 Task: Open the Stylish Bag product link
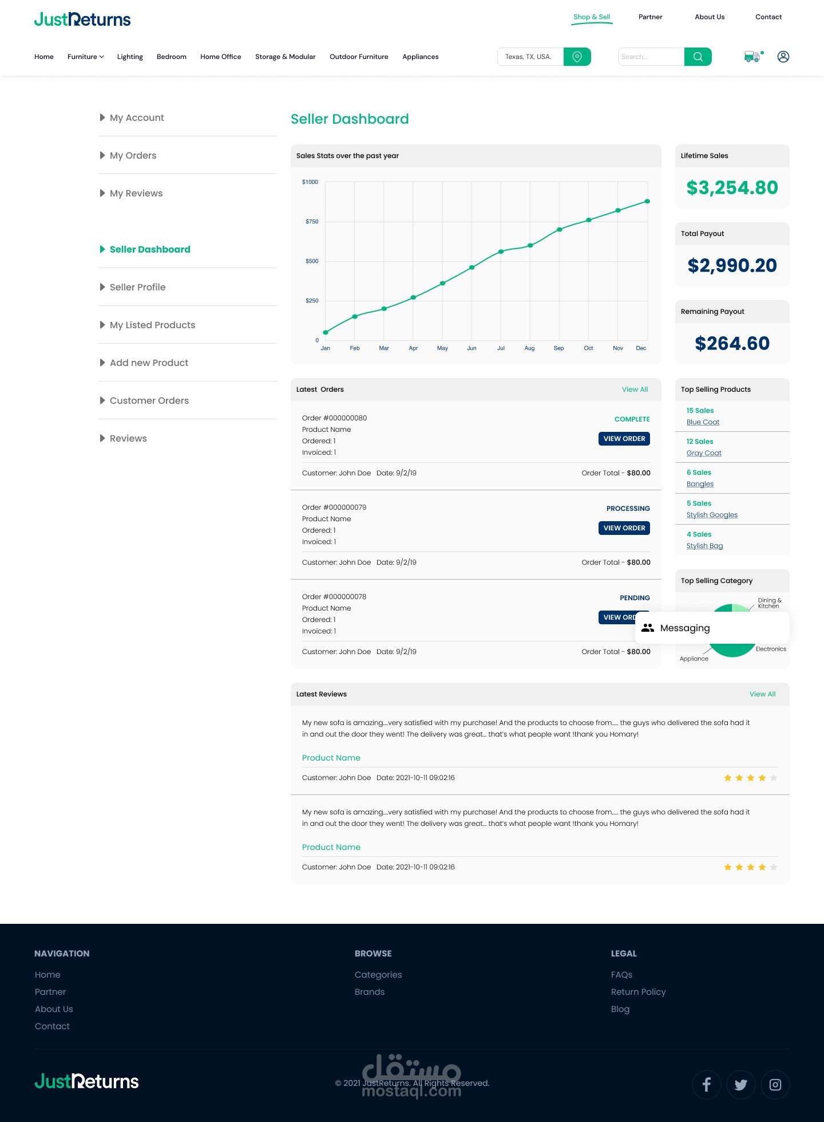tap(704, 546)
